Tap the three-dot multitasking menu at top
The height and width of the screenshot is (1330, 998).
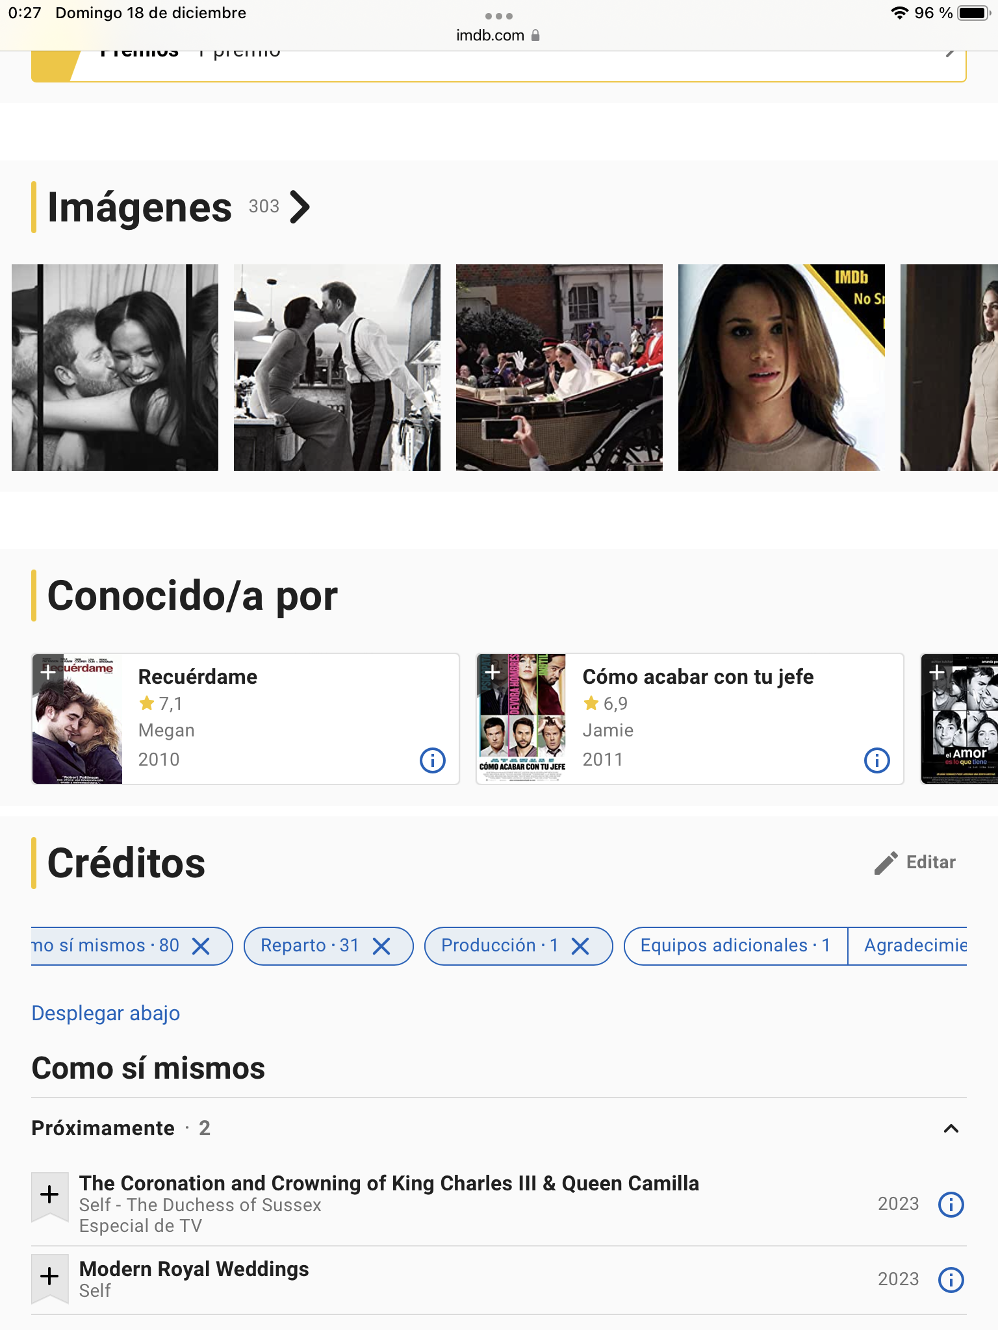tap(499, 16)
